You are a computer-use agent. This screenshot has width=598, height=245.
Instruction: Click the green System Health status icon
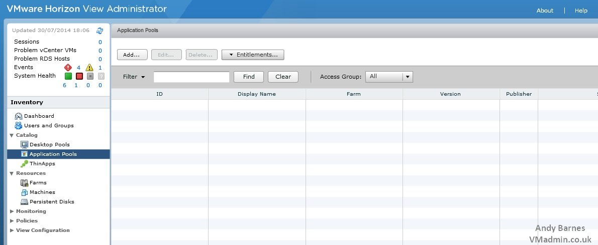point(68,76)
